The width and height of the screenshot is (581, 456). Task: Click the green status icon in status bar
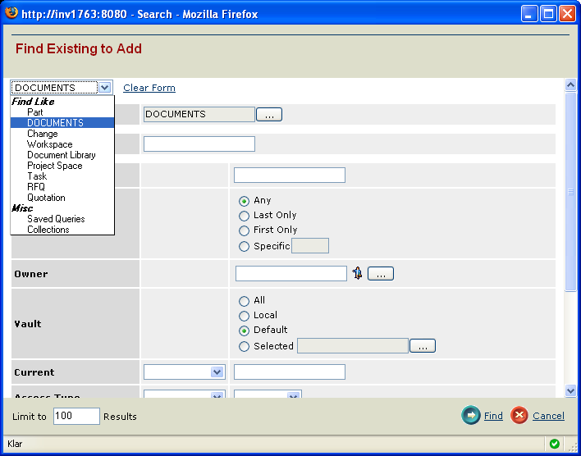(555, 444)
